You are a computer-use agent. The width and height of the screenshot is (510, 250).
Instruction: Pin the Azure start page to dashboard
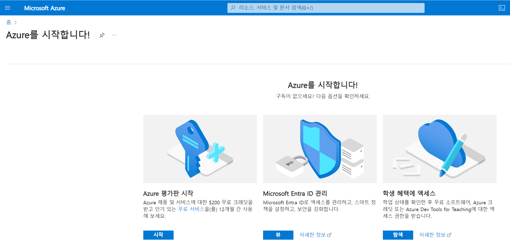pos(102,35)
